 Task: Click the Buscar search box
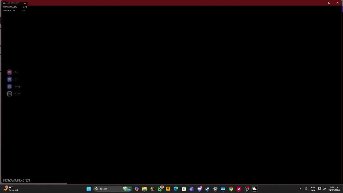113,189
